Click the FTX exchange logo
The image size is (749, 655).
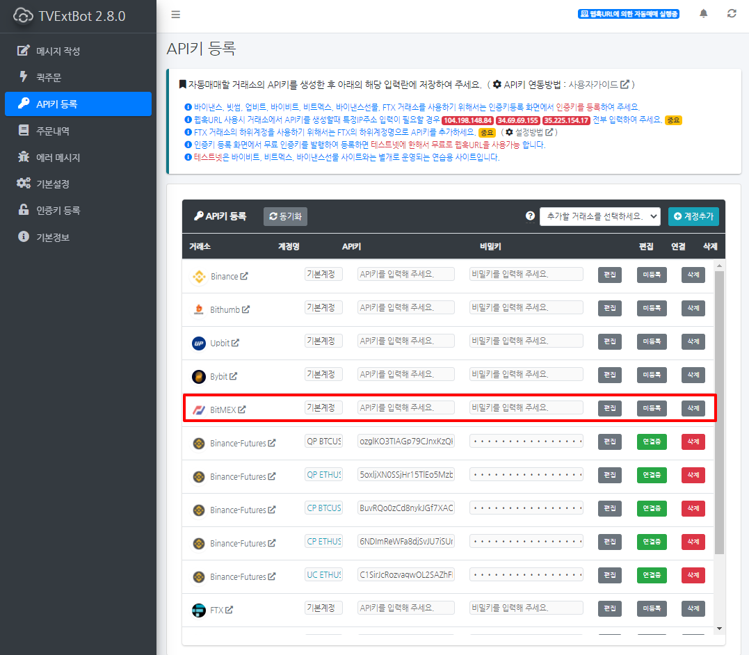click(199, 610)
